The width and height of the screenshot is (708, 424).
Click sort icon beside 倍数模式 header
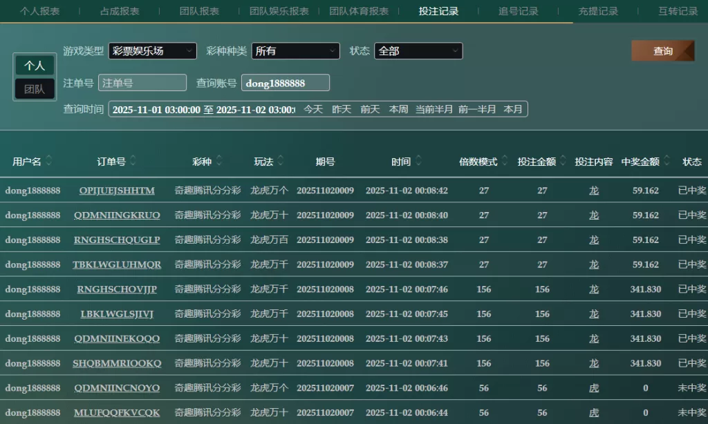click(505, 161)
